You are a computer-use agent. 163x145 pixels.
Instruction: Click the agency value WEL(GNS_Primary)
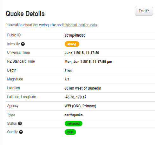(x=80, y=106)
